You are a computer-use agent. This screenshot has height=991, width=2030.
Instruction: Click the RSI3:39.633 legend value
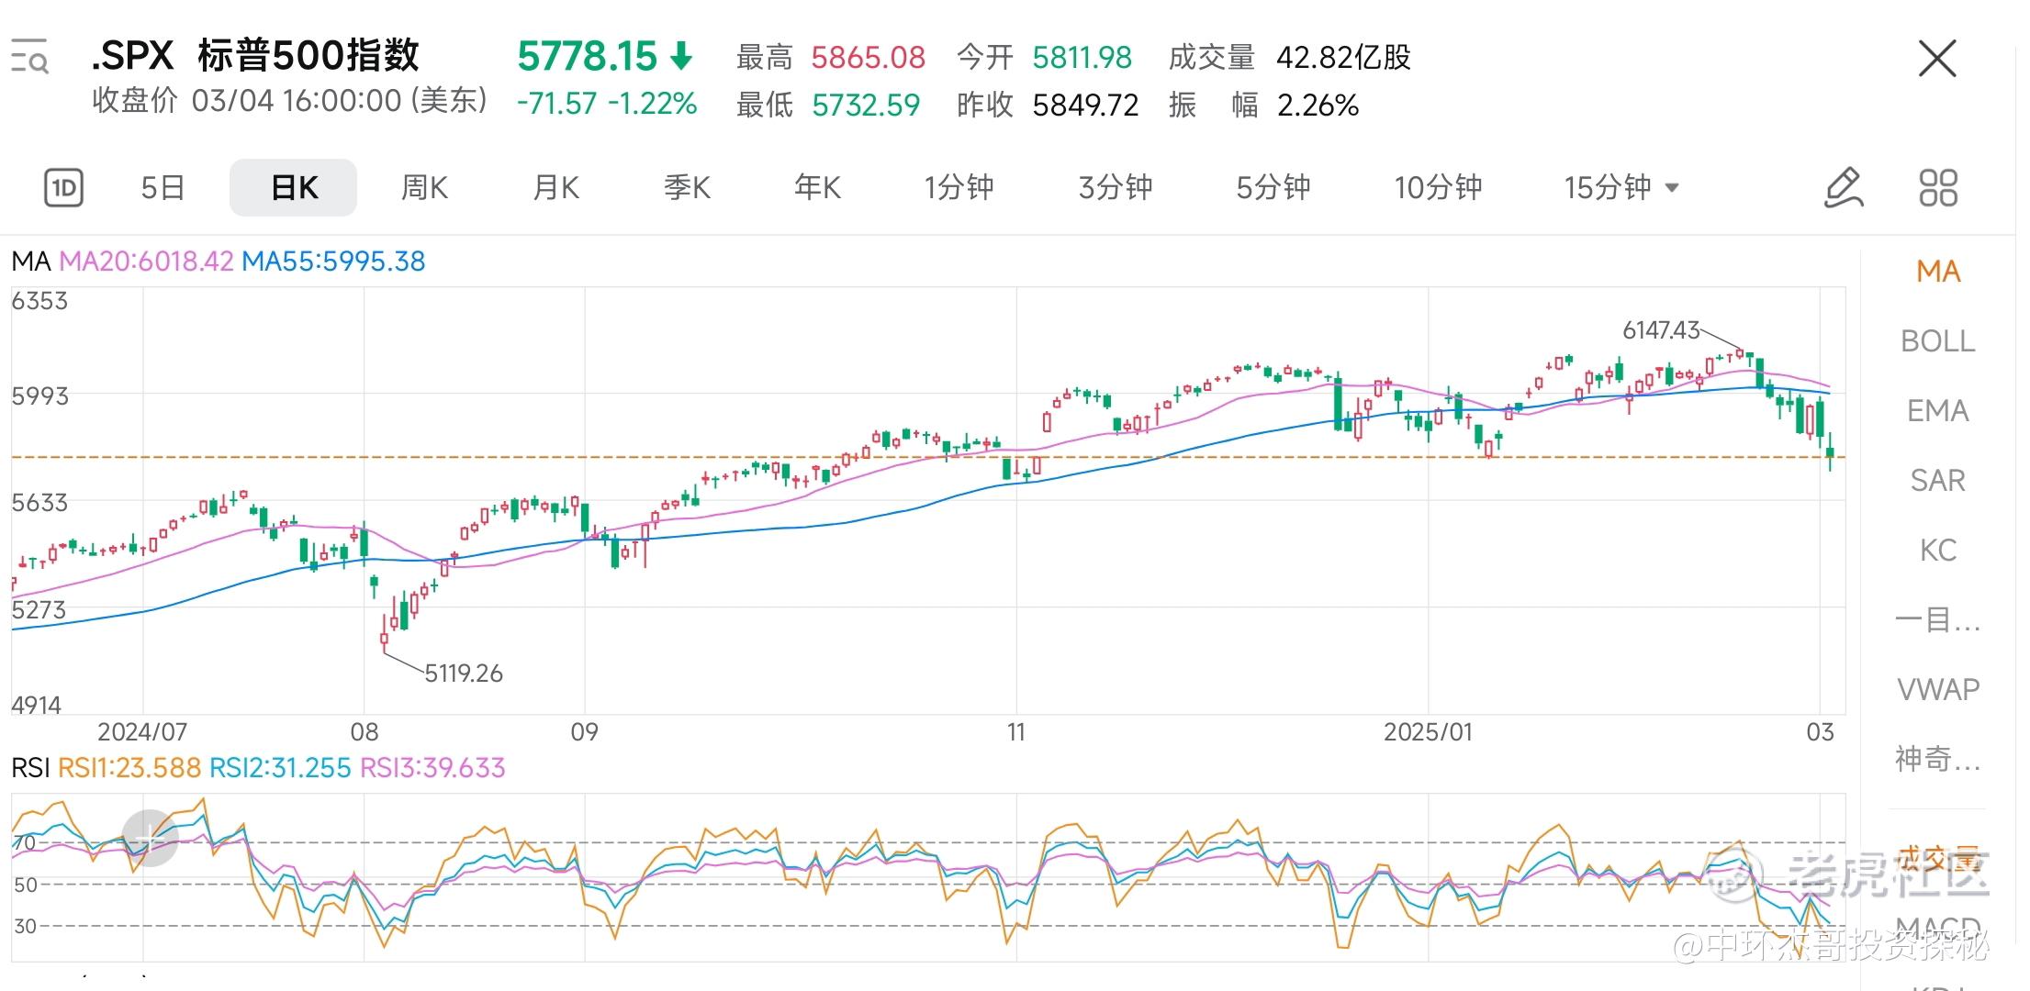click(432, 768)
